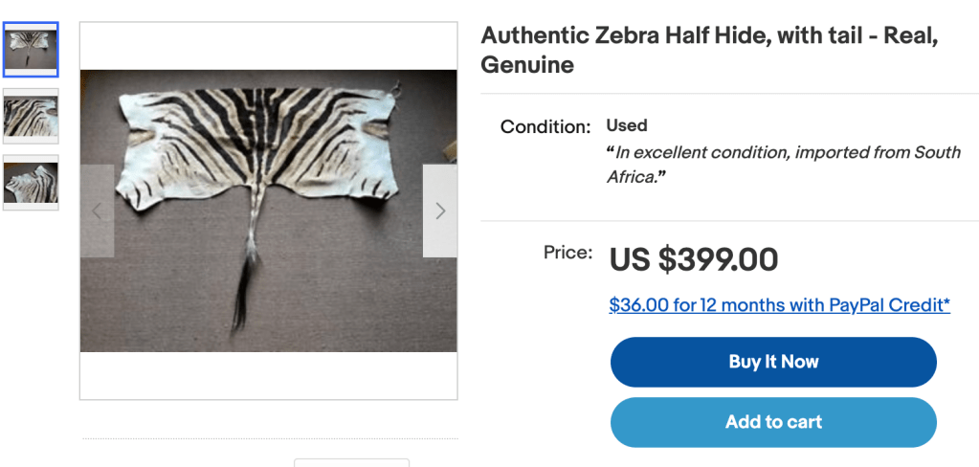979x467 pixels.
Task: Go to the previous listing photo
Action: coord(97,211)
